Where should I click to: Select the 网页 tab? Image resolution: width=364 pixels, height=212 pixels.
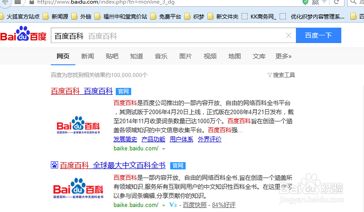[x=63, y=56]
